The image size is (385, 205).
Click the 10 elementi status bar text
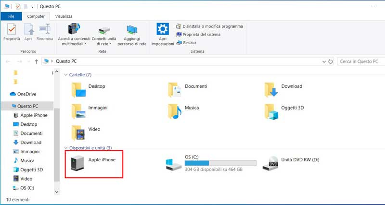(x=18, y=199)
